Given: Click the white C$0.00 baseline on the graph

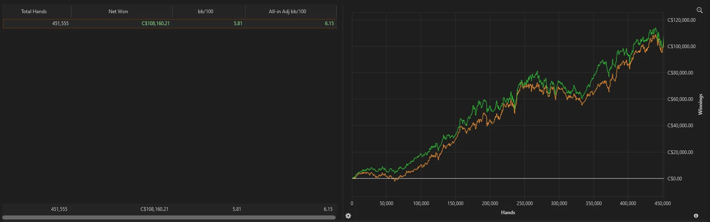Looking at the screenshot, I should click(x=537, y=178).
